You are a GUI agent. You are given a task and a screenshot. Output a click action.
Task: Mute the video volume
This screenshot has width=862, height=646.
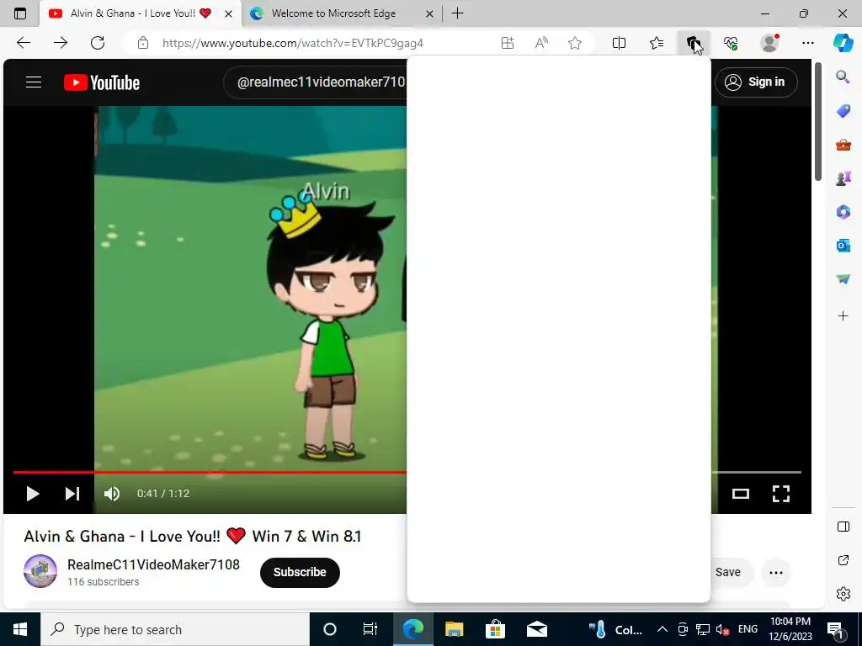click(112, 493)
